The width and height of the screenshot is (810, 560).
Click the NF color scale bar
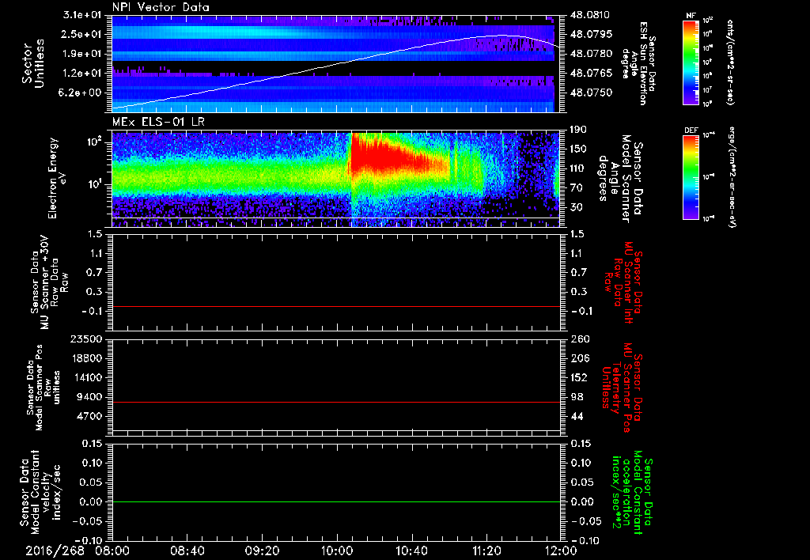coord(691,62)
